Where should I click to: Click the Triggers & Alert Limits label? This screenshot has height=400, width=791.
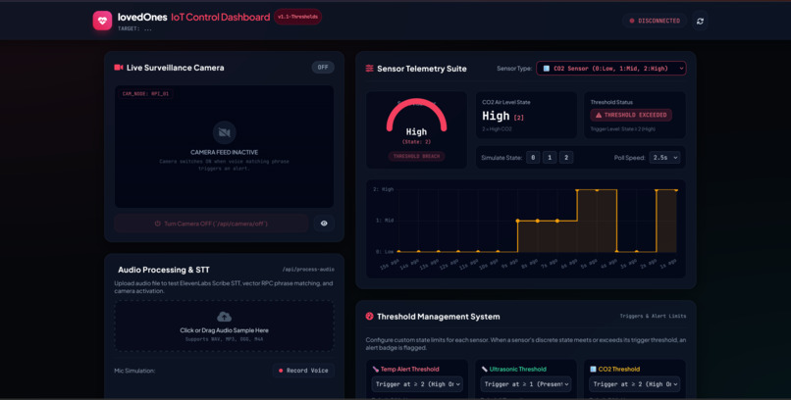tap(653, 317)
